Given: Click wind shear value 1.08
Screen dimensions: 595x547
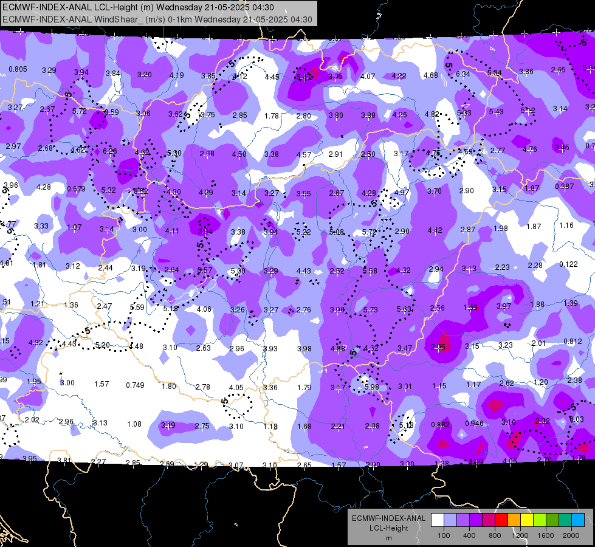Looking at the screenshot, I should tap(134, 424).
